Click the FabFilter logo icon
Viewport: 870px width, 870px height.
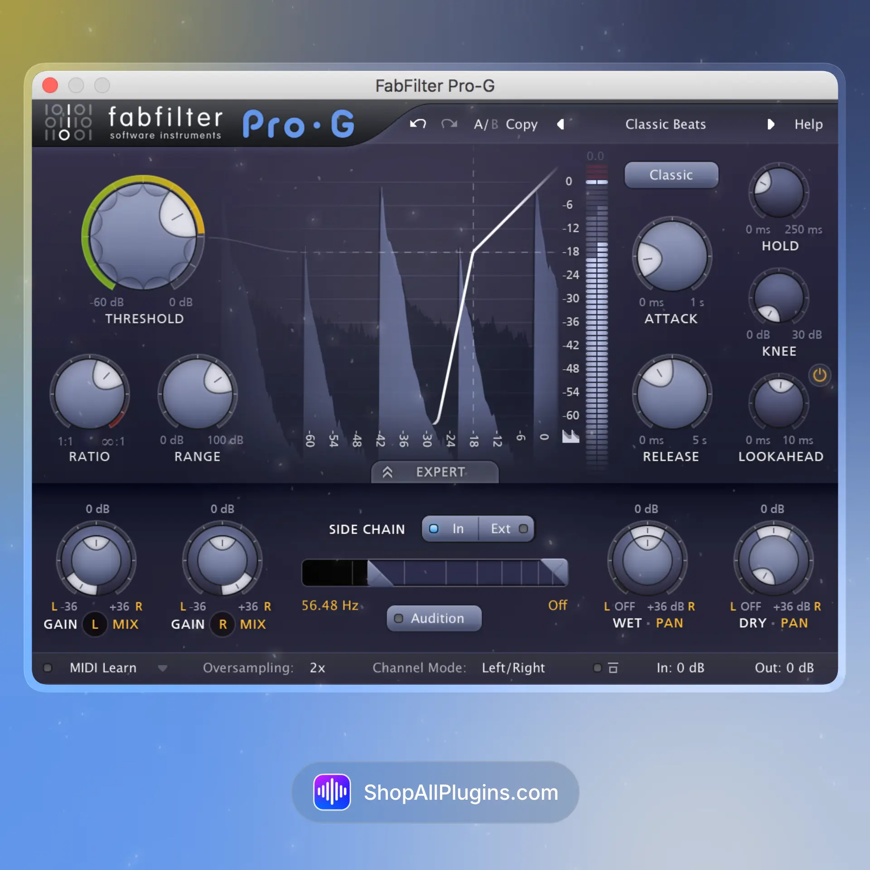click(68, 123)
